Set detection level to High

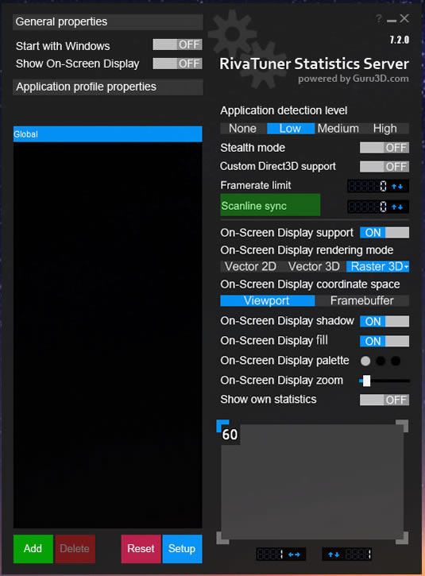coord(385,129)
